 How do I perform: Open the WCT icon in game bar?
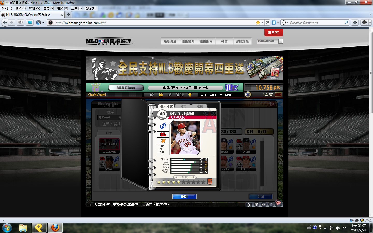(180, 95)
